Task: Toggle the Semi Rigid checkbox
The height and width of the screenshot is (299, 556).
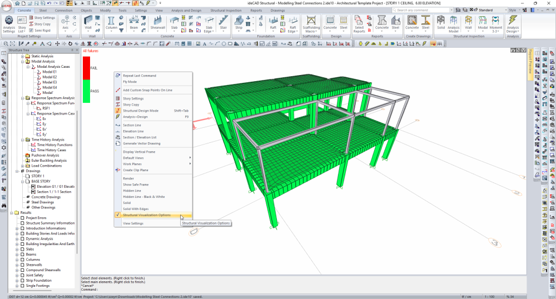Action: click(x=31, y=30)
